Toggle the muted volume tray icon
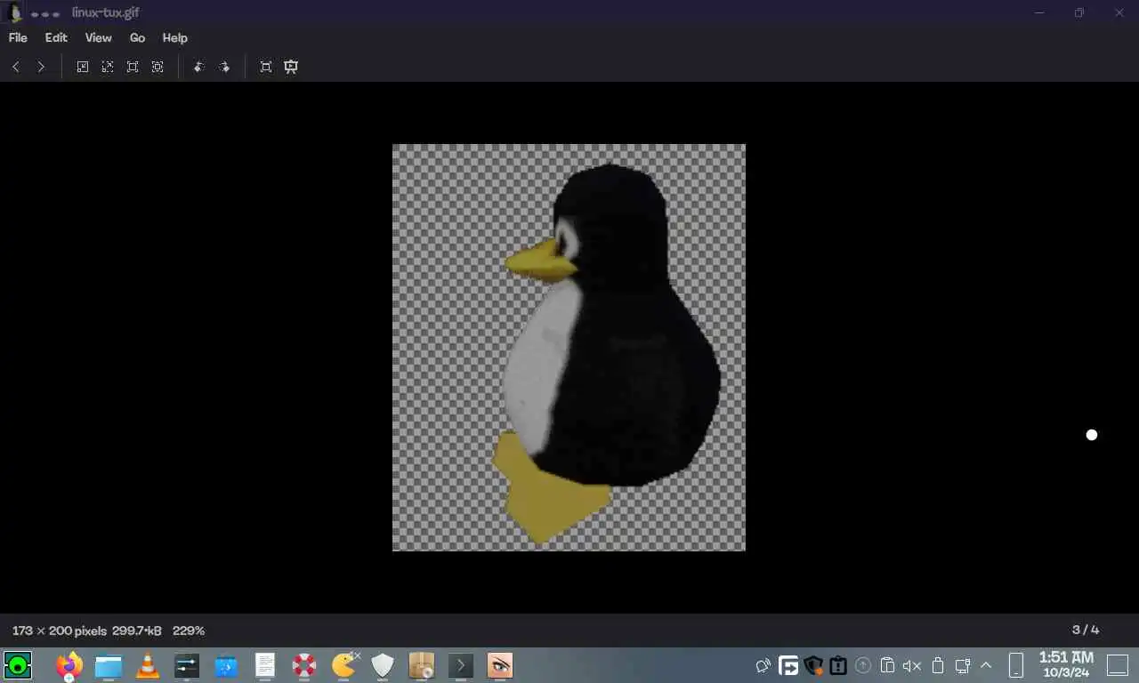1139x683 pixels. [x=912, y=665]
